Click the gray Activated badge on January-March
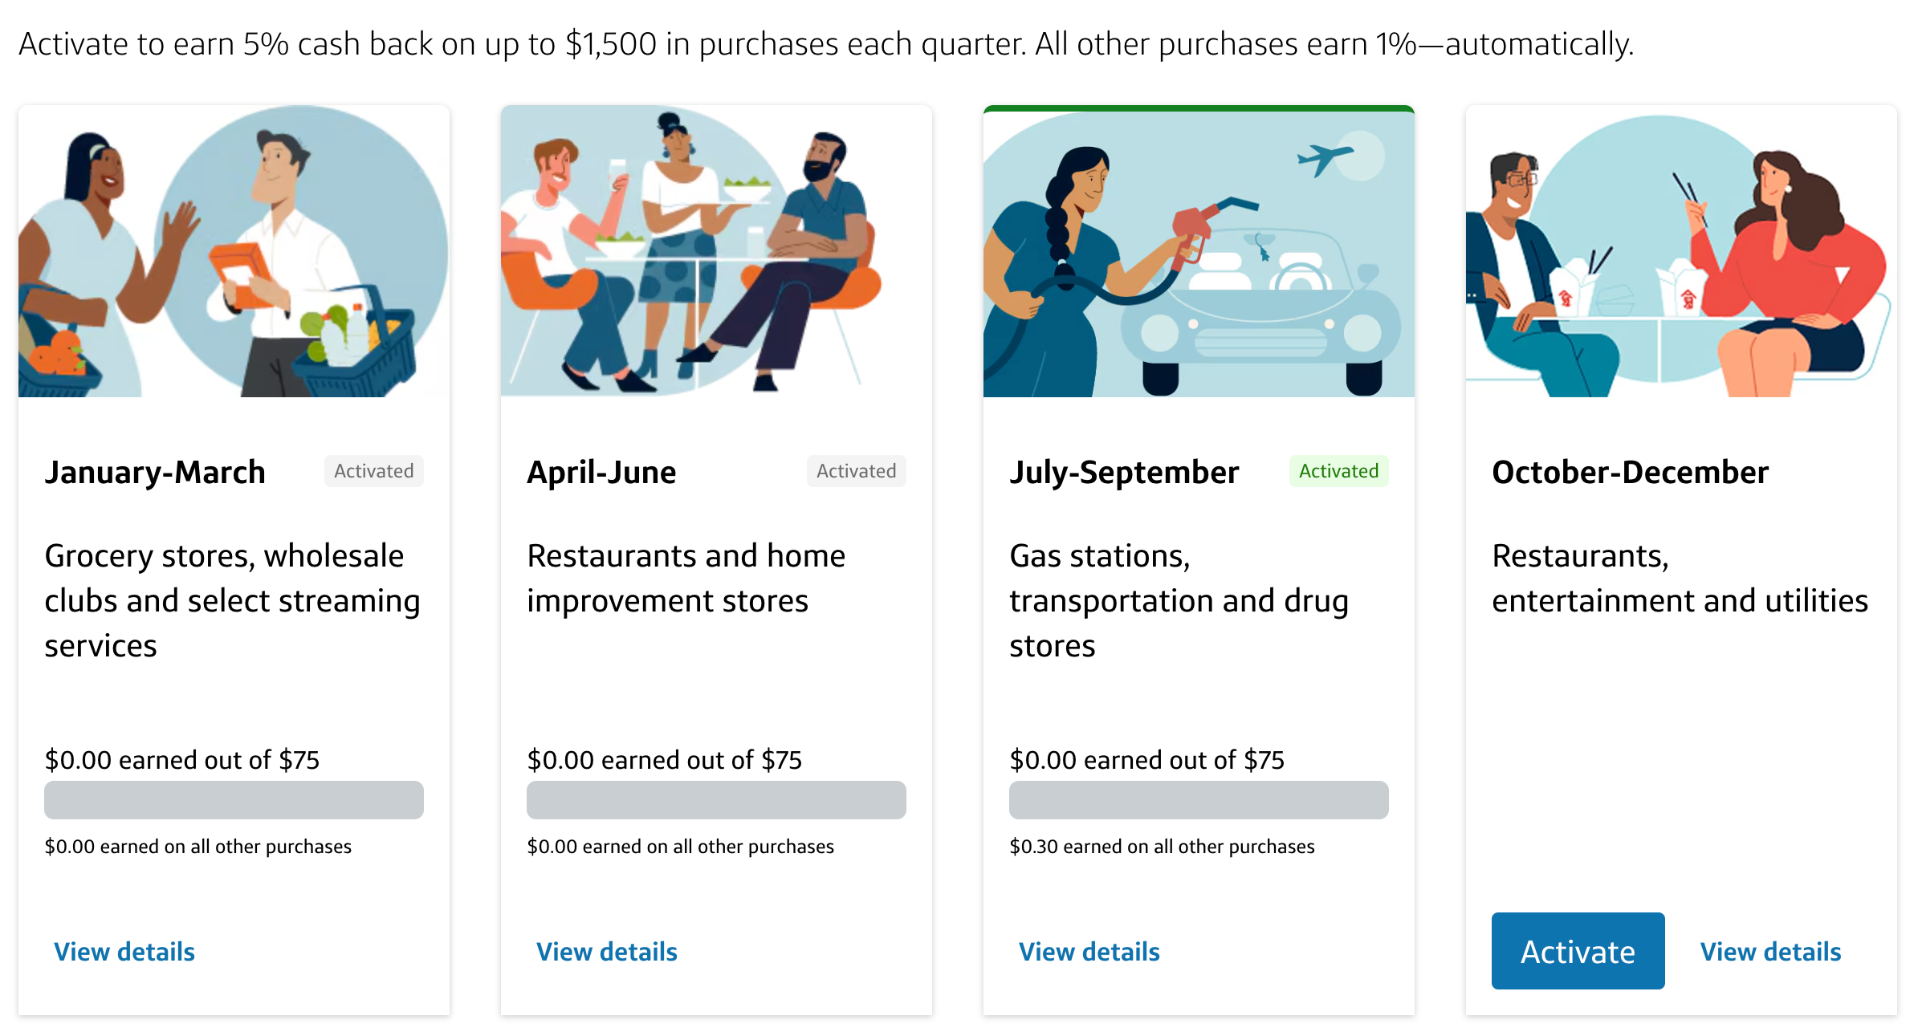This screenshot has height=1032, width=1914. [374, 471]
